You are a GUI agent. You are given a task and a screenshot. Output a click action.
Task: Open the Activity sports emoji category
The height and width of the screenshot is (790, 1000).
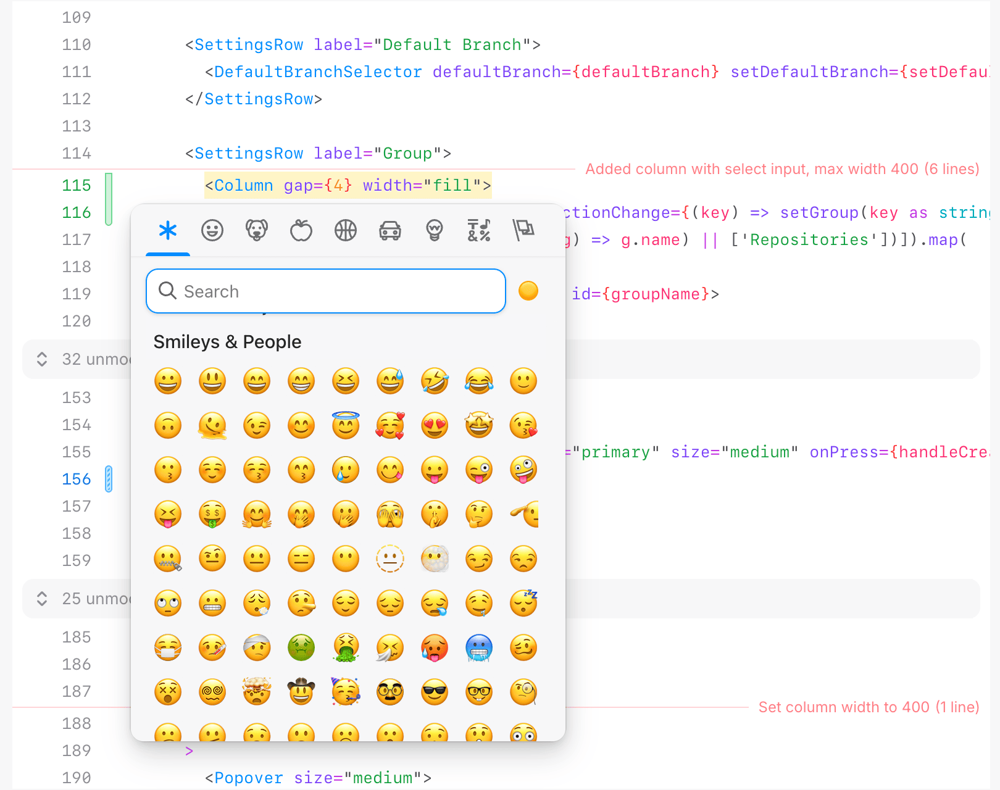346,231
